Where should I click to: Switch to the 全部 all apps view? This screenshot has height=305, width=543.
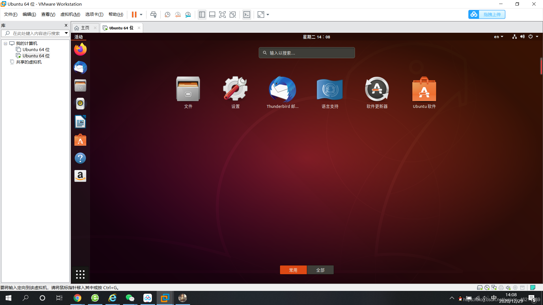(320, 270)
